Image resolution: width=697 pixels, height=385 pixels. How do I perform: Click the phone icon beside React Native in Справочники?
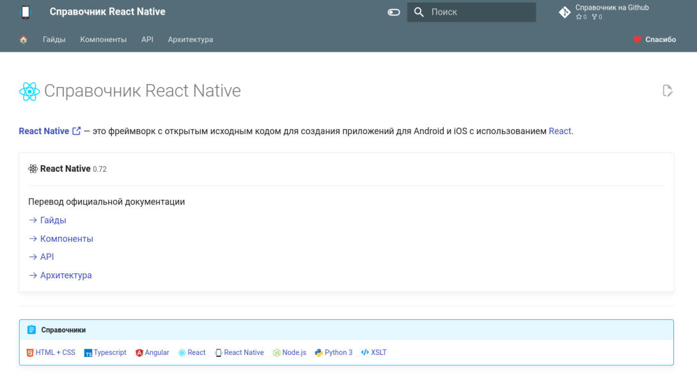pyautogui.click(x=218, y=353)
